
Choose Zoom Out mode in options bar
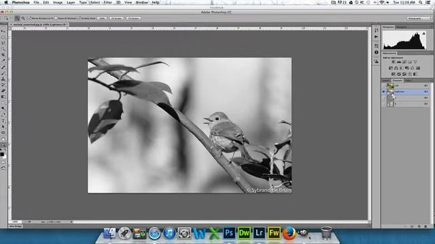pyautogui.click(x=23, y=18)
